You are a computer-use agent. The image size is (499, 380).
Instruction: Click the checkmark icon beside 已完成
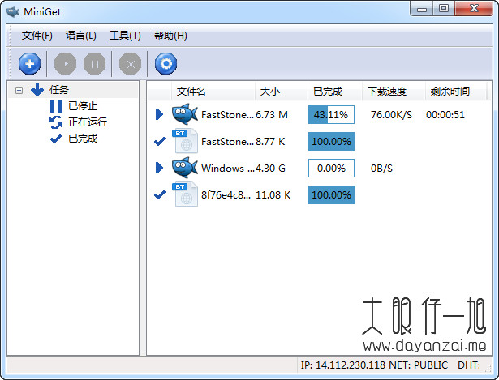[x=56, y=139]
